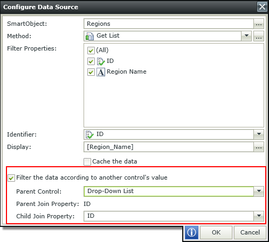
Task: Click the ellipsis button next to Method dropdown
Action: [259, 36]
